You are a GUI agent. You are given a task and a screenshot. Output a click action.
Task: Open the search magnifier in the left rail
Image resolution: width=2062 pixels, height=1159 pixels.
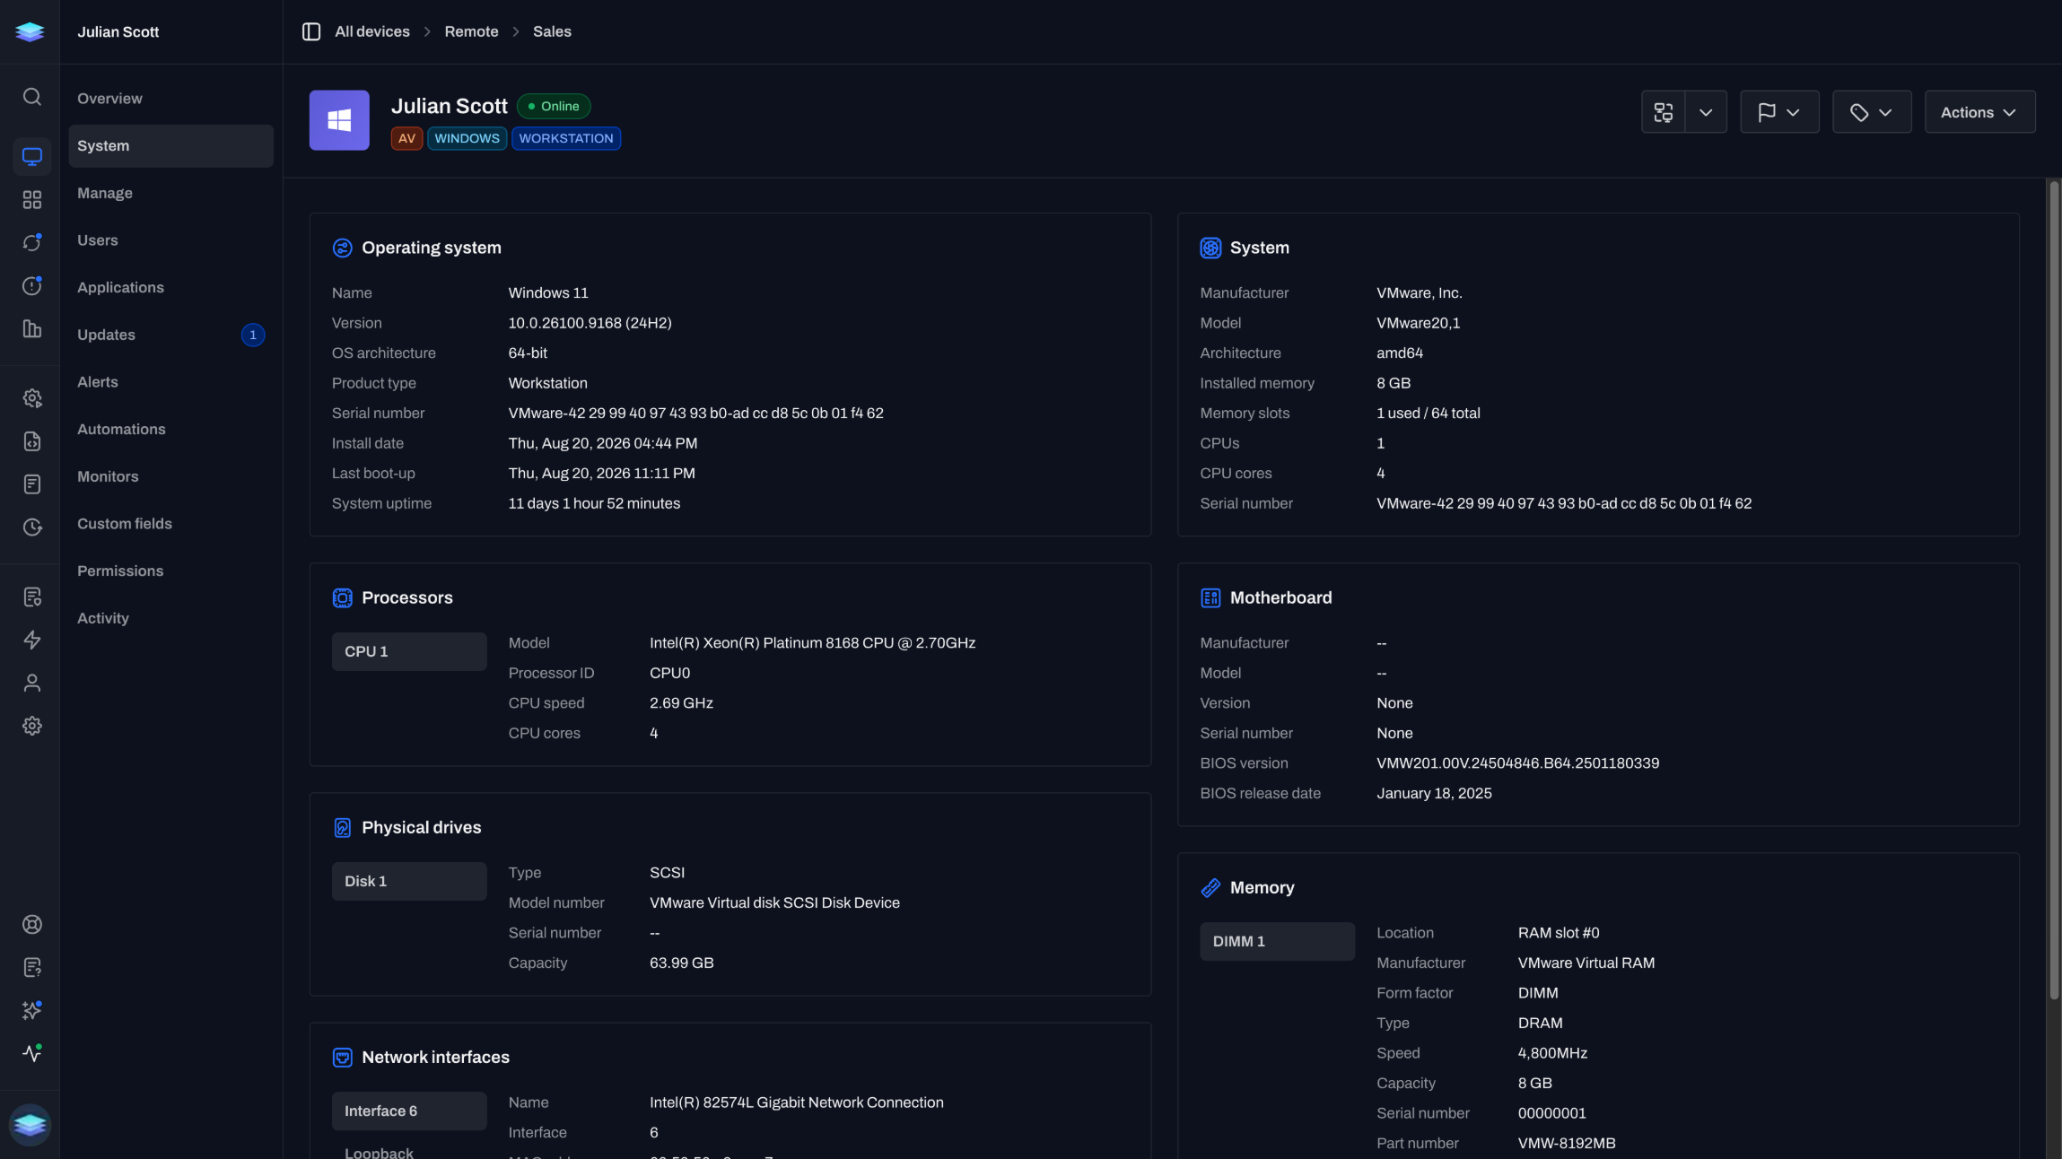click(x=32, y=97)
